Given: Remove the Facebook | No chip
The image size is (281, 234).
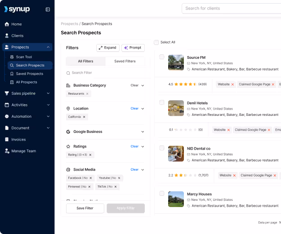Looking at the screenshot, I should pos(91,178).
